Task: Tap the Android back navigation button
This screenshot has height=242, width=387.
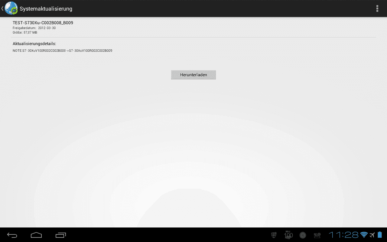Action: pos(12,235)
